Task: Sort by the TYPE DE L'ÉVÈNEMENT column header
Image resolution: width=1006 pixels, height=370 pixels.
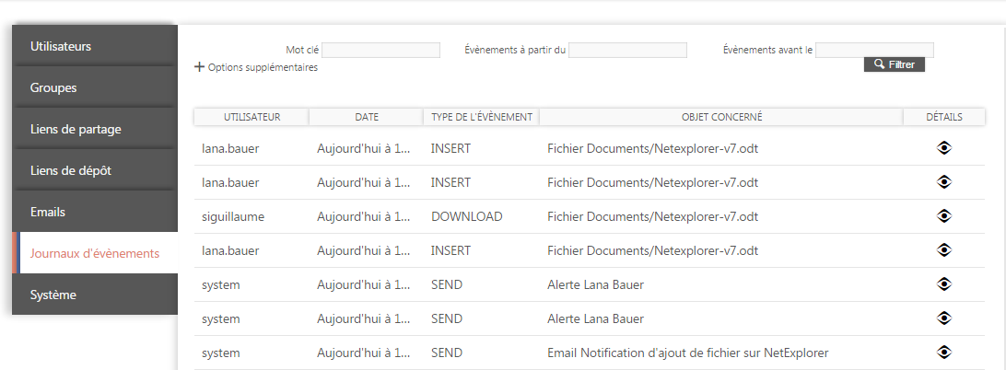Action: 482,117
